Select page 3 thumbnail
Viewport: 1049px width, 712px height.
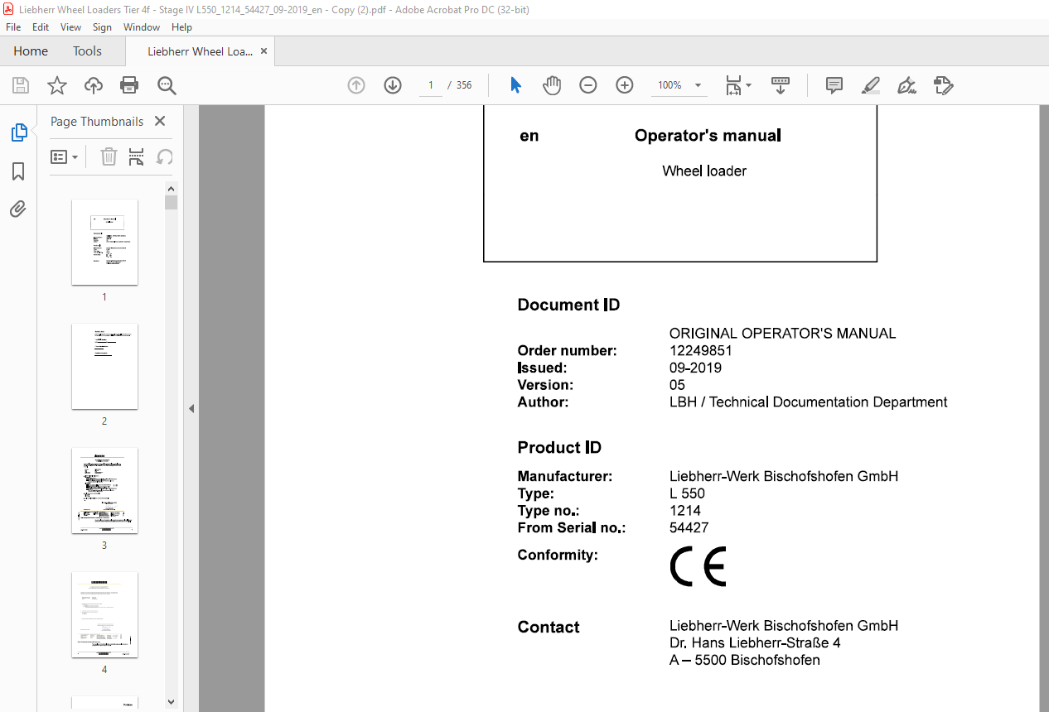click(104, 490)
